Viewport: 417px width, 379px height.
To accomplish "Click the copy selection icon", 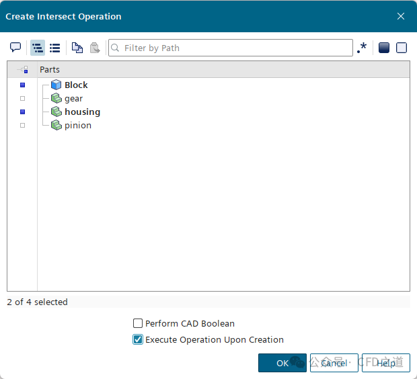I will point(77,48).
